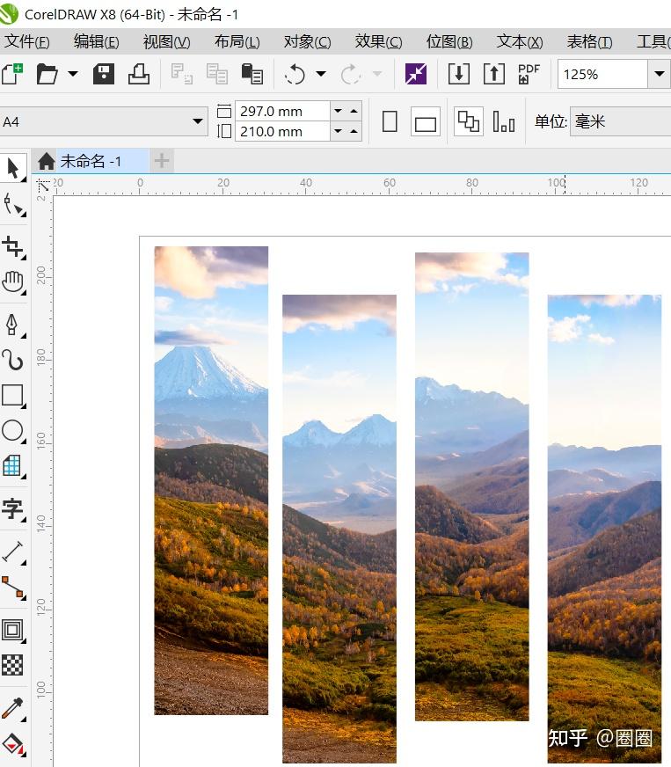The width and height of the screenshot is (671, 767).
Task: Select the Crop tool
Action: [x=13, y=246]
